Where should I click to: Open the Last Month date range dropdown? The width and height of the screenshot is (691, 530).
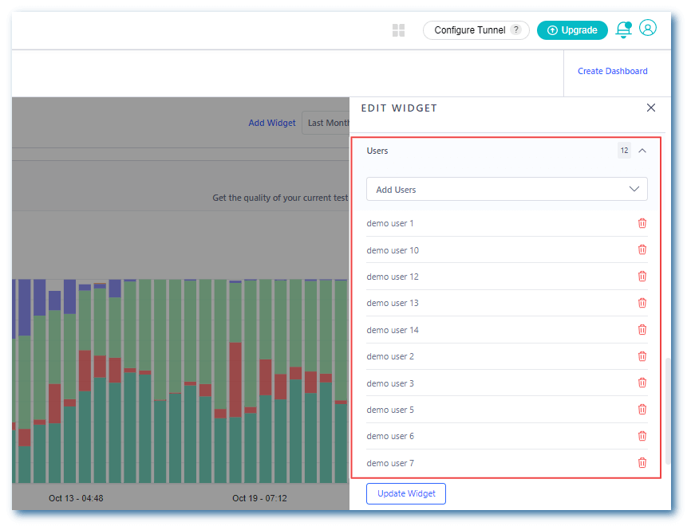327,123
